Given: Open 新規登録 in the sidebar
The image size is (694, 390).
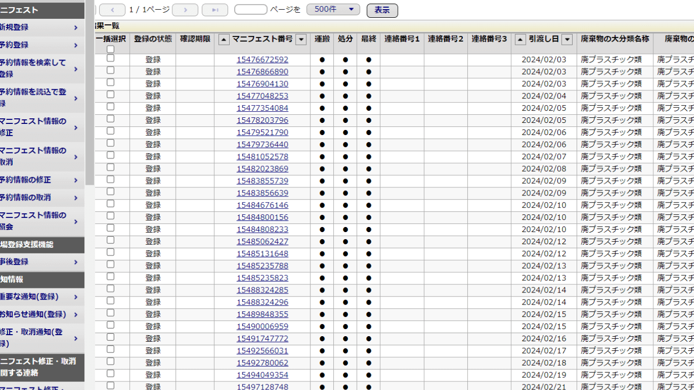Looking at the screenshot, I should [42, 27].
